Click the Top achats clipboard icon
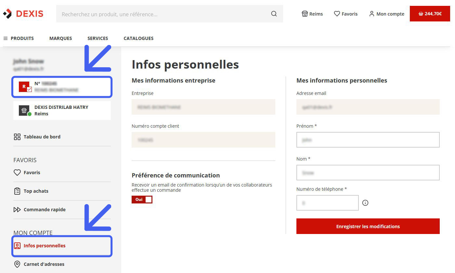 coord(17,191)
